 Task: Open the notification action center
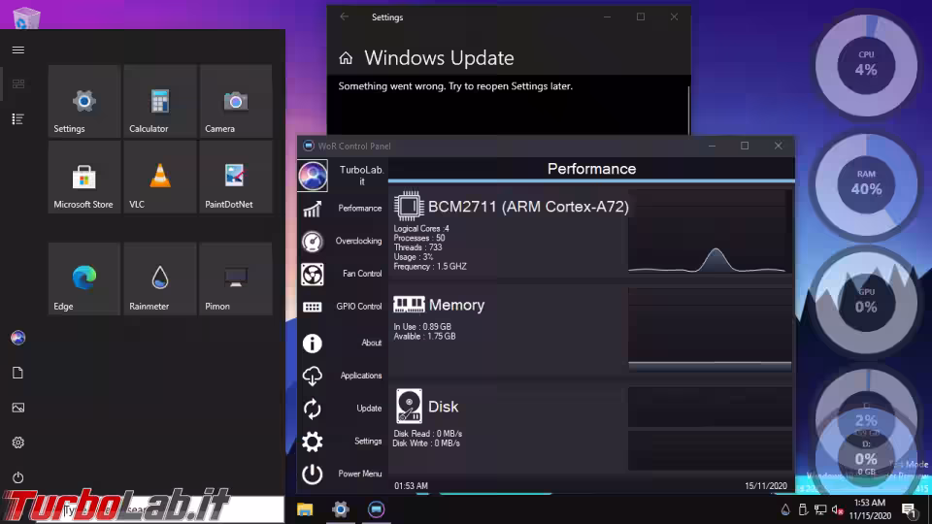tap(909, 509)
